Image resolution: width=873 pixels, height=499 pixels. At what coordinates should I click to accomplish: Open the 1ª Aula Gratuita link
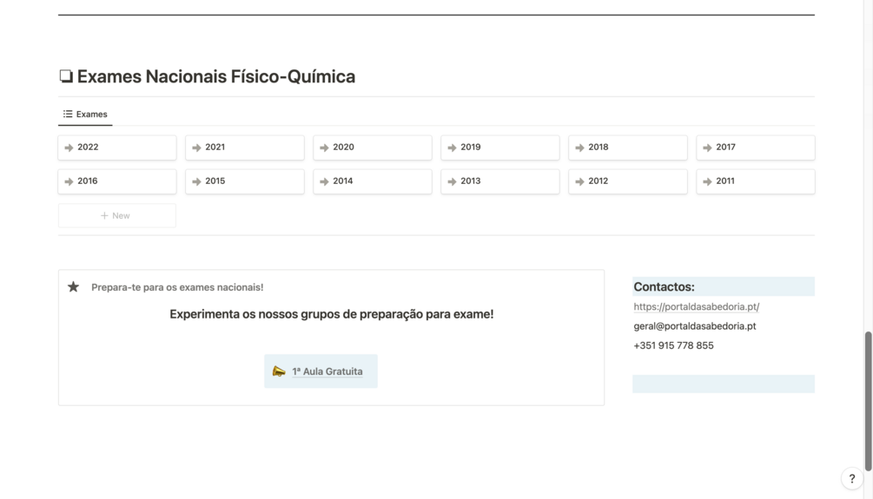327,371
